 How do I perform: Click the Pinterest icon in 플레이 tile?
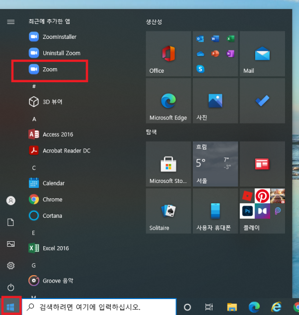click(262, 196)
